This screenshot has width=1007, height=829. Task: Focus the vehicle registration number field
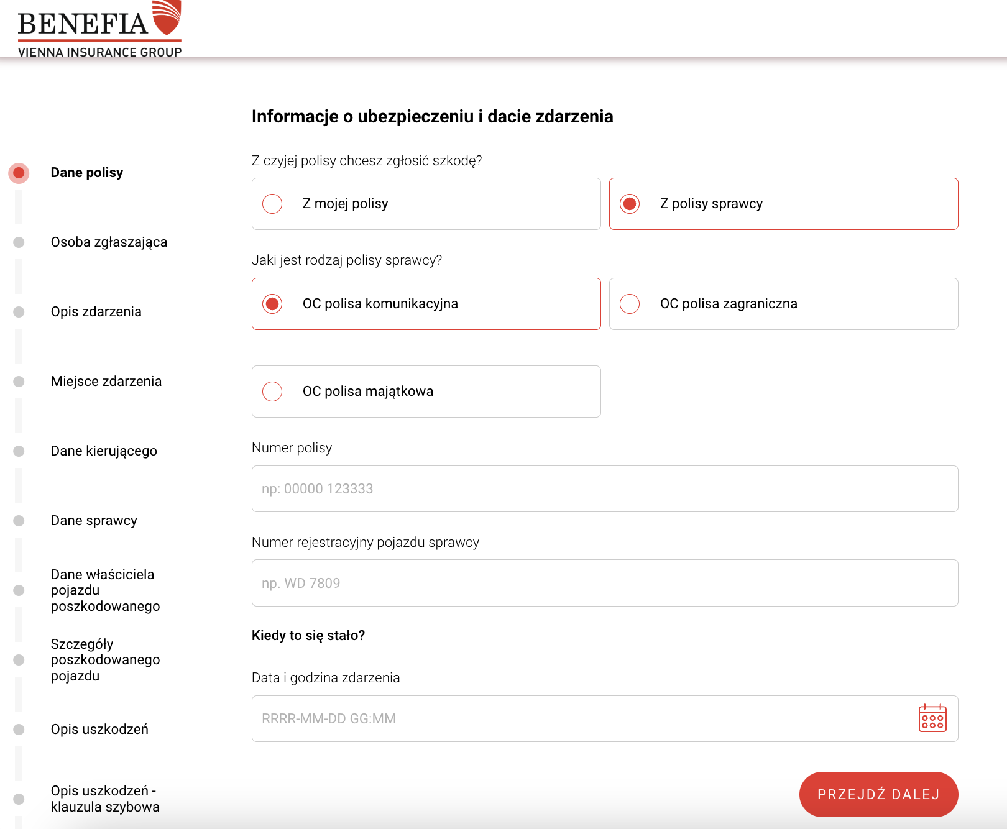point(604,583)
